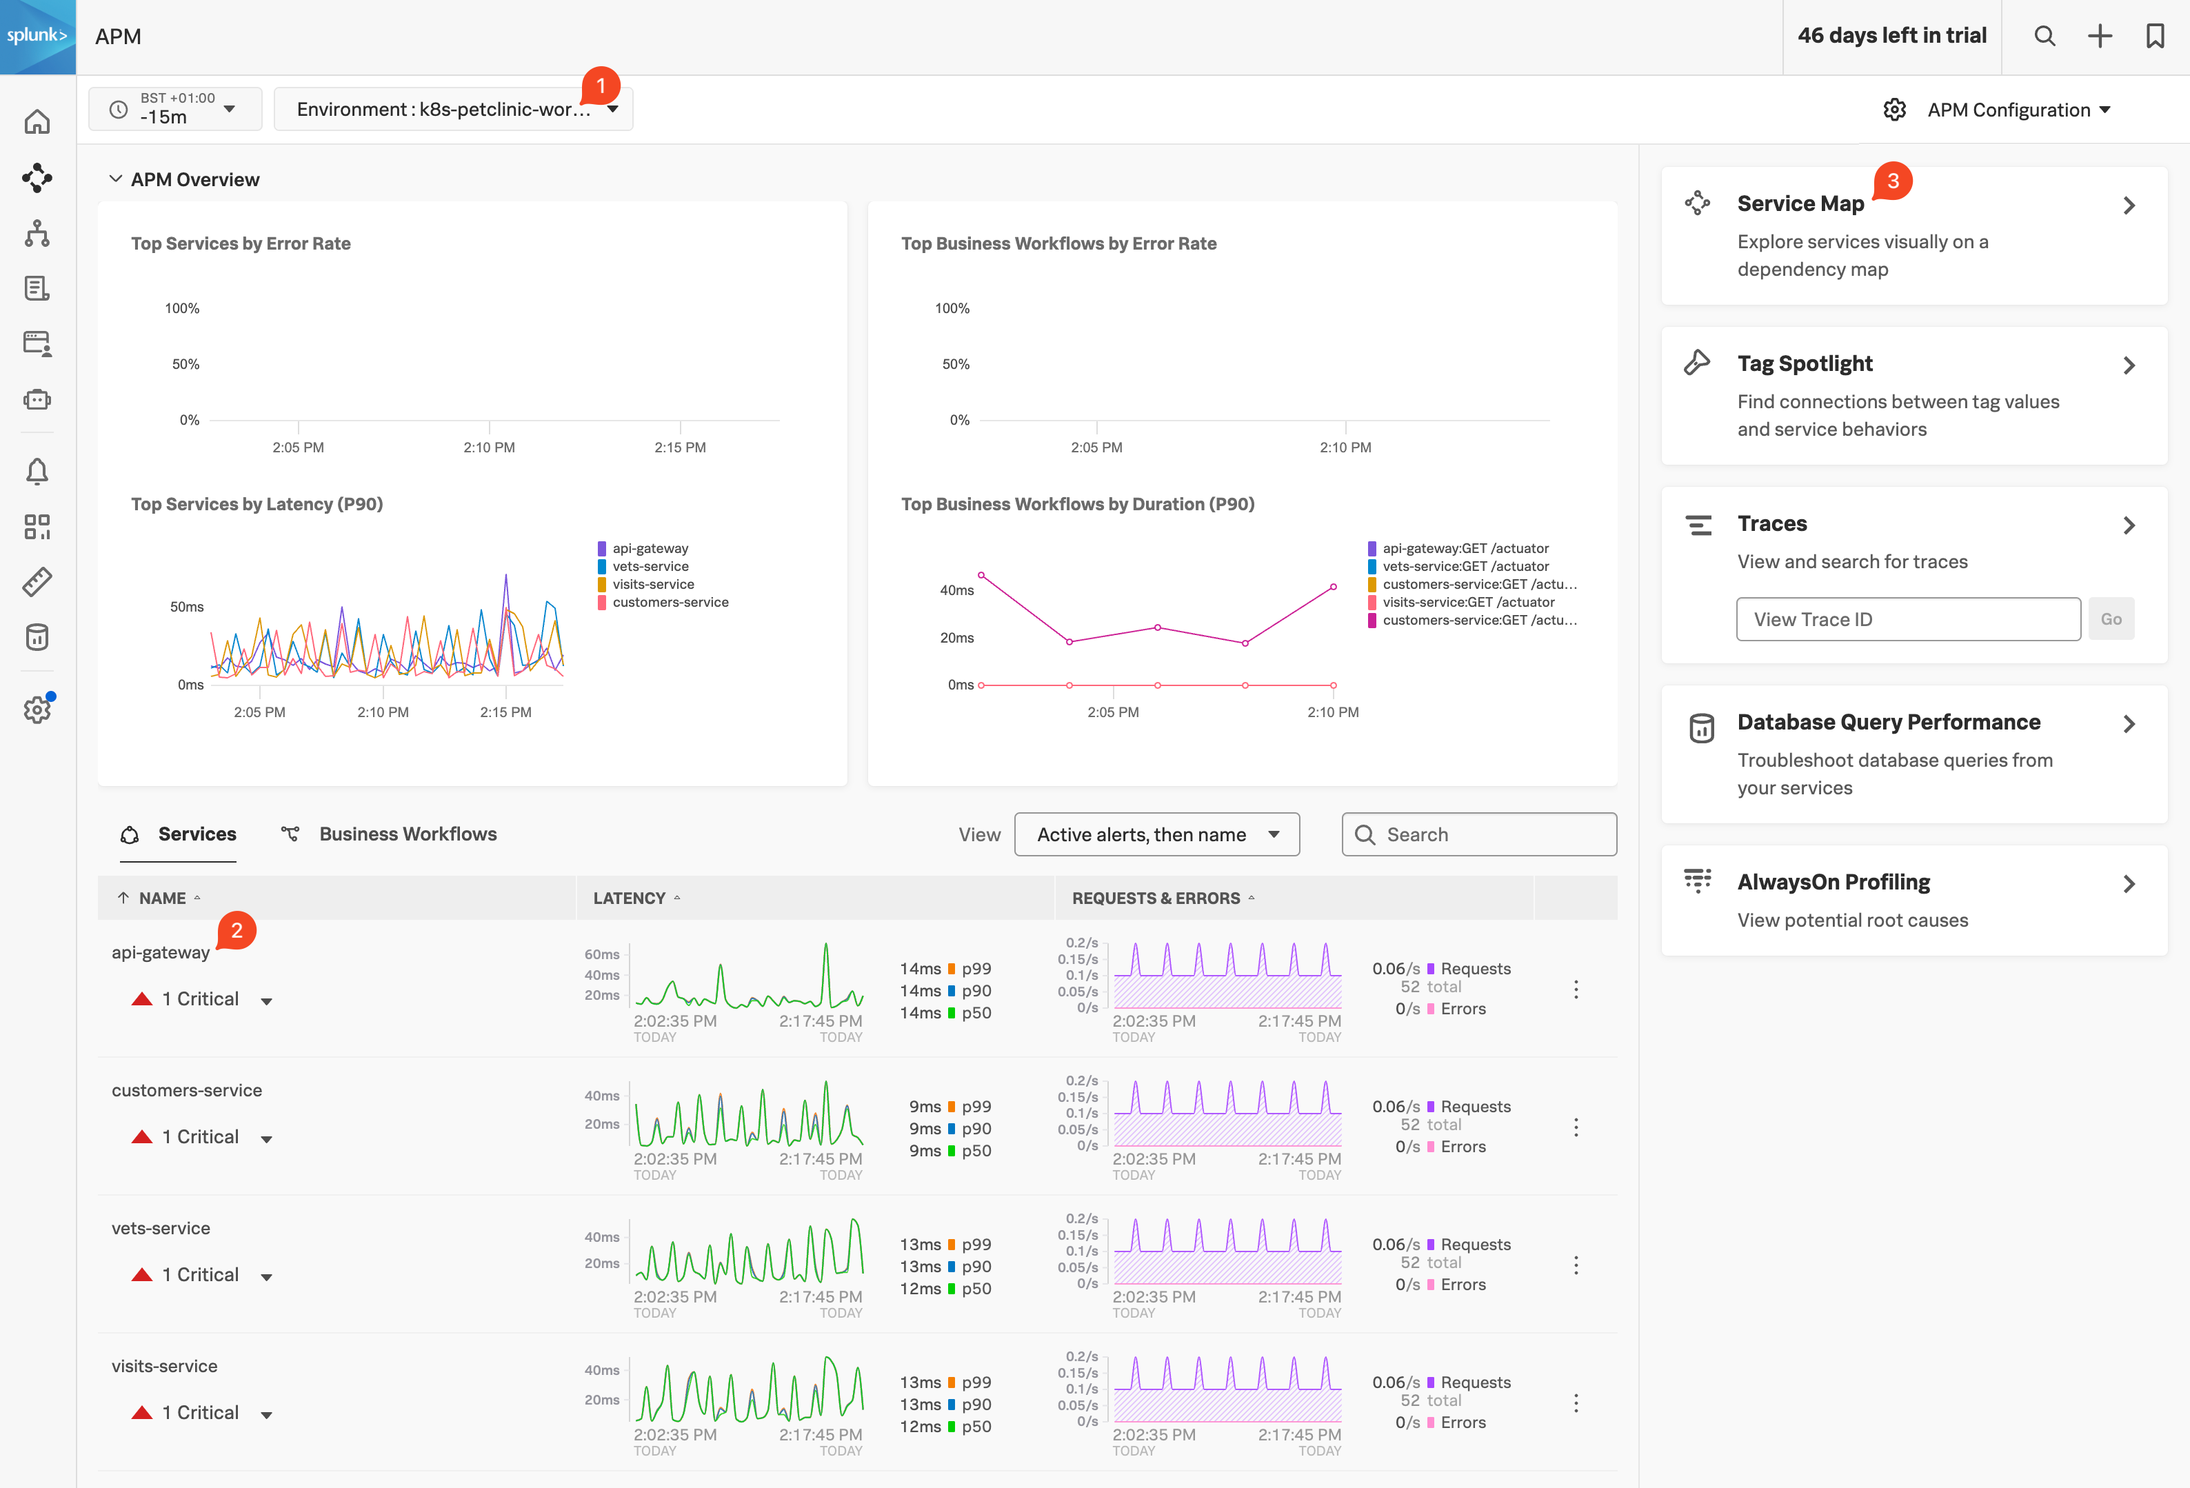Open the -15m time range dropdown
2190x1488 pixels.
175,110
